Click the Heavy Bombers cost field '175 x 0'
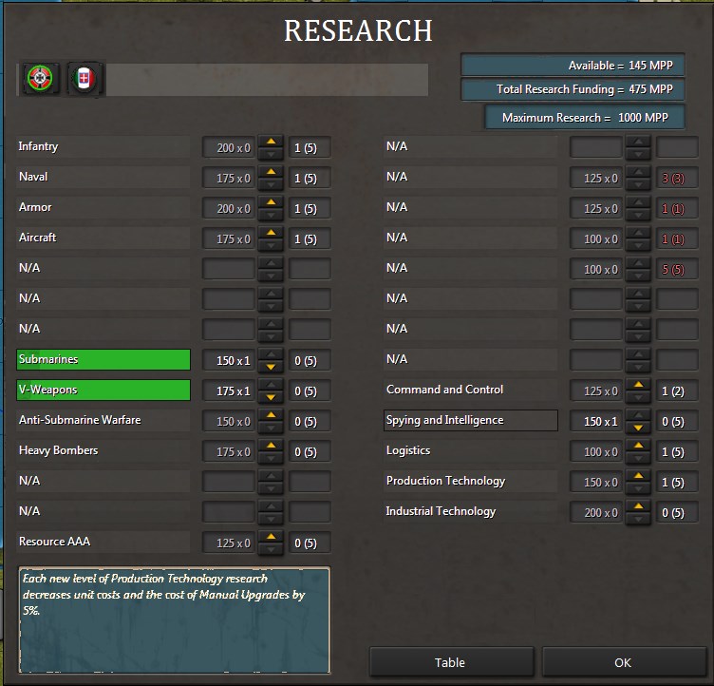The image size is (714, 686). (229, 451)
